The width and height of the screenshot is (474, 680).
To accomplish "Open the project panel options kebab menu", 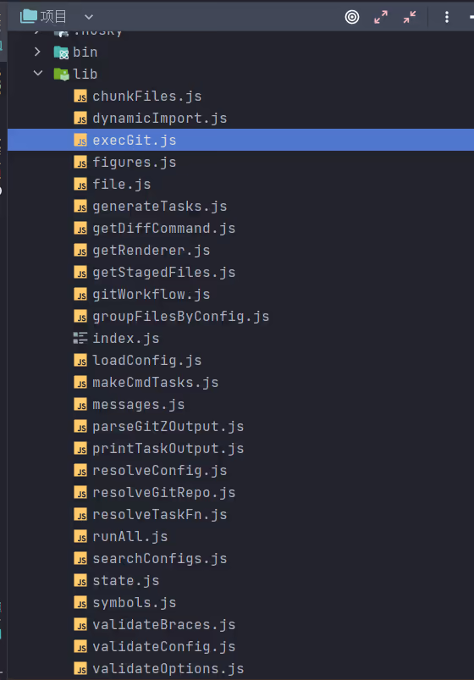I will pyautogui.click(x=447, y=17).
